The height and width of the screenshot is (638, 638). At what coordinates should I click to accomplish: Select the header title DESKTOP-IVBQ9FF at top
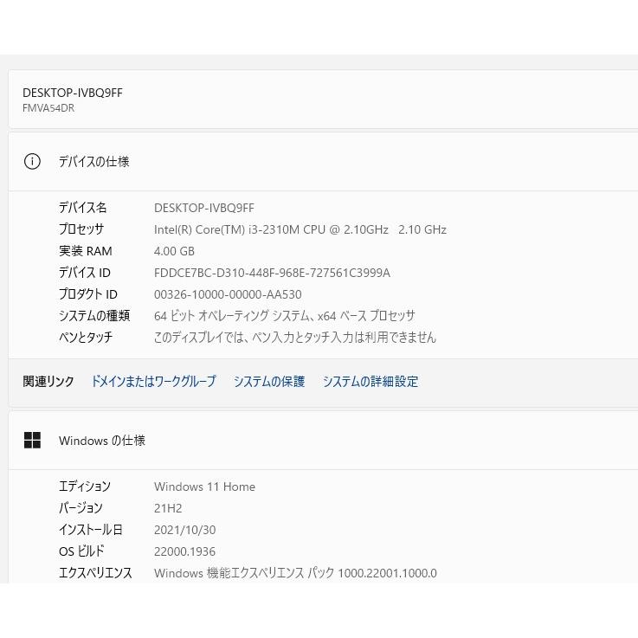[x=73, y=93]
